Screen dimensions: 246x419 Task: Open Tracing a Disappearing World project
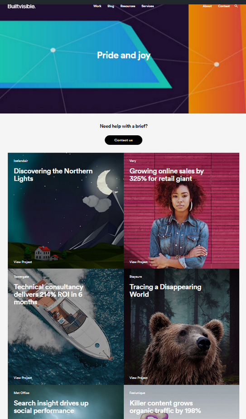[x=165, y=291]
